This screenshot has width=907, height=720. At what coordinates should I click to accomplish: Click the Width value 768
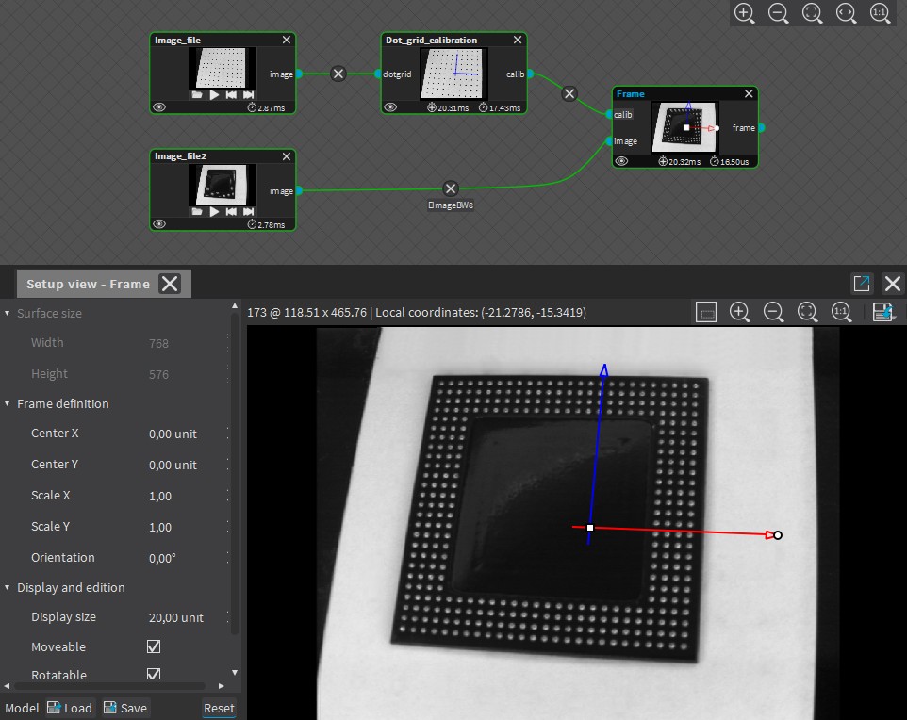click(x=158, y=344)
